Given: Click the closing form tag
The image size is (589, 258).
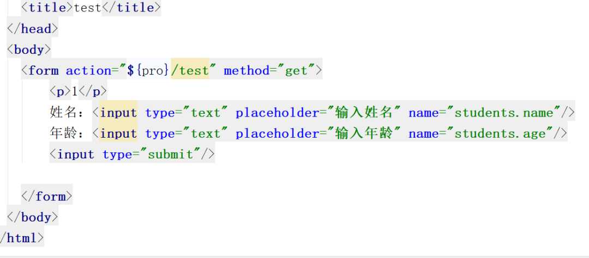Looking at the screenshot, I should (47, 196).
